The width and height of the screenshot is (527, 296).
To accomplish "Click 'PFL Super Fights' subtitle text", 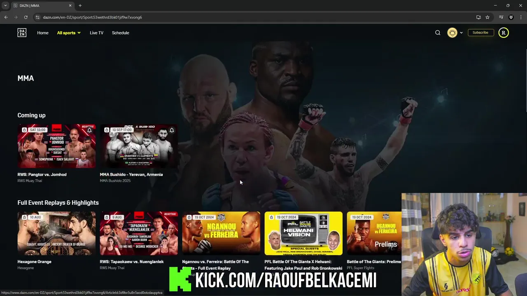I will 360,268.
